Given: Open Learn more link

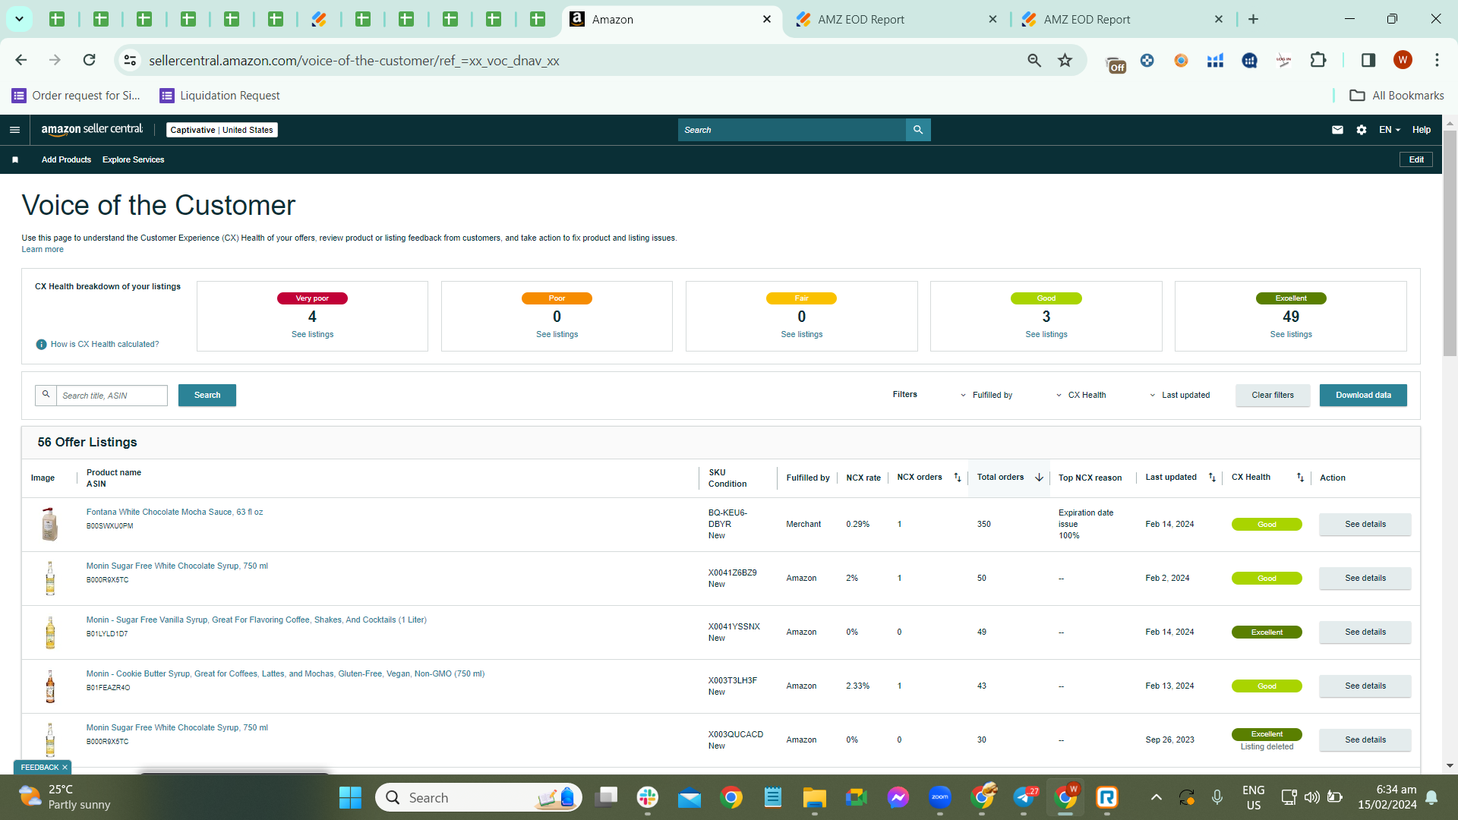Looking at the screenshot, I should tap(43, 250).
